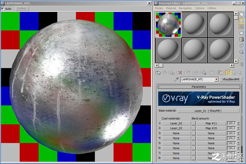Toggle the Backlight icon
246x164 pixels.
pos(242,21)
